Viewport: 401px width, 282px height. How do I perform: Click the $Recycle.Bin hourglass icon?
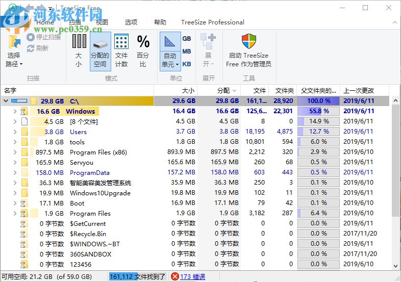(x=23, y=234)
